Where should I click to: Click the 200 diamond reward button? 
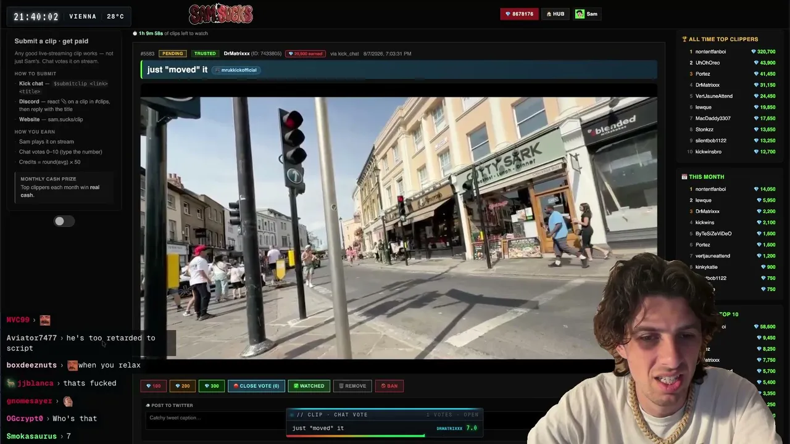tap(182, 386)
